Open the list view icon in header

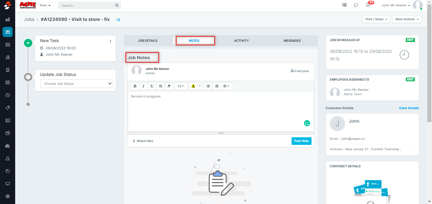(344, 5)
